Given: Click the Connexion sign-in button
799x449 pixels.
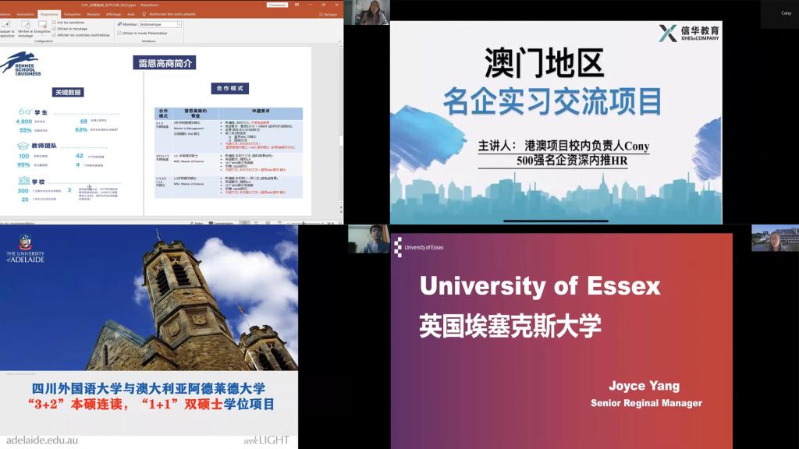Looking at the screenshot, I should pos(277,5).
